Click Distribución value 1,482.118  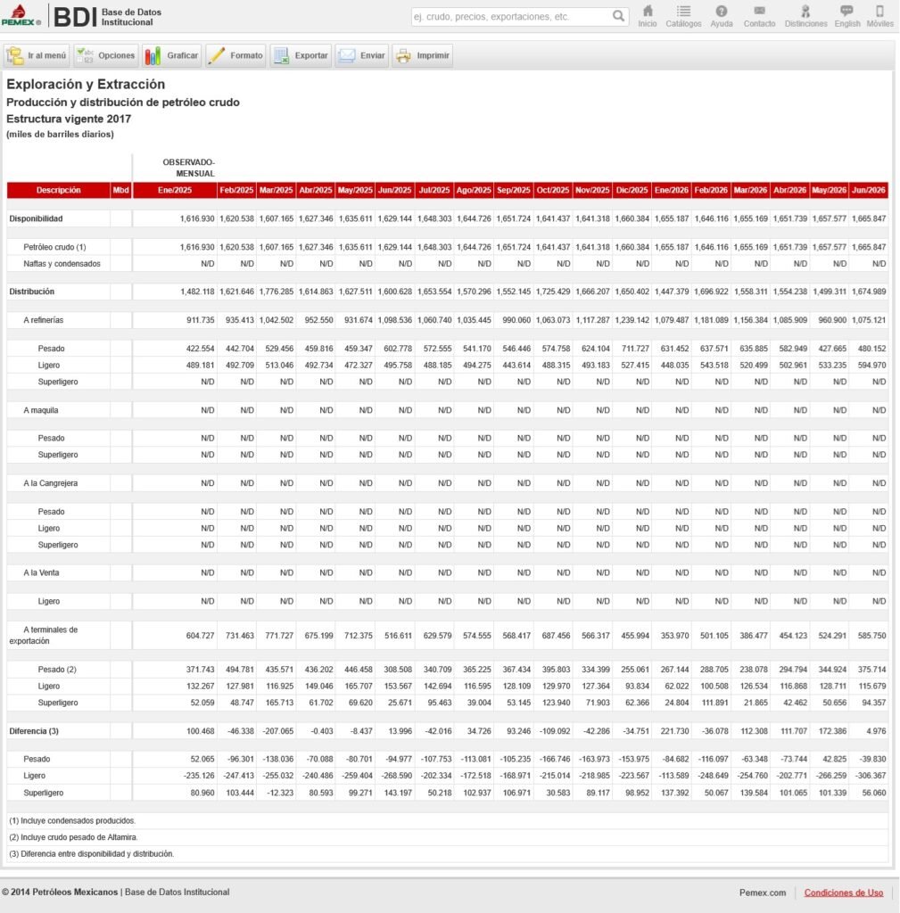[x=197, y=292]
